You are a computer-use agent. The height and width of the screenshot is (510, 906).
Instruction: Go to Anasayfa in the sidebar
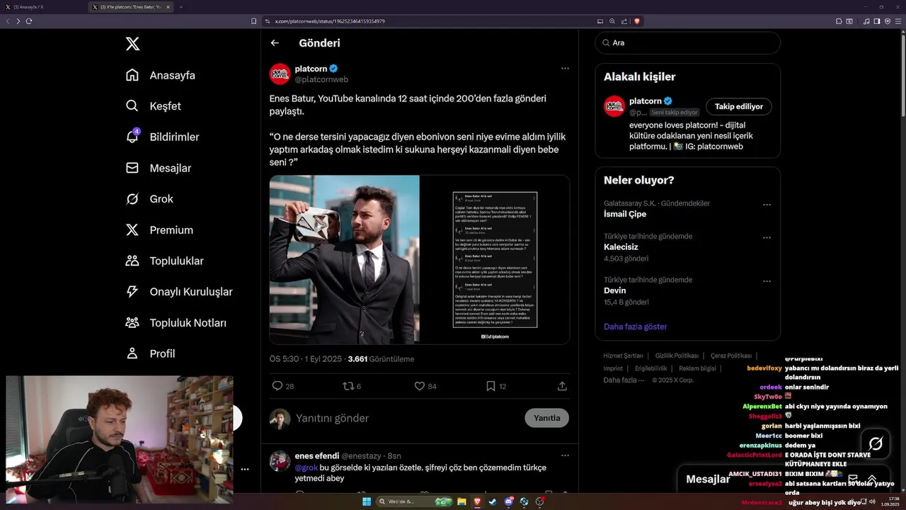161,75
